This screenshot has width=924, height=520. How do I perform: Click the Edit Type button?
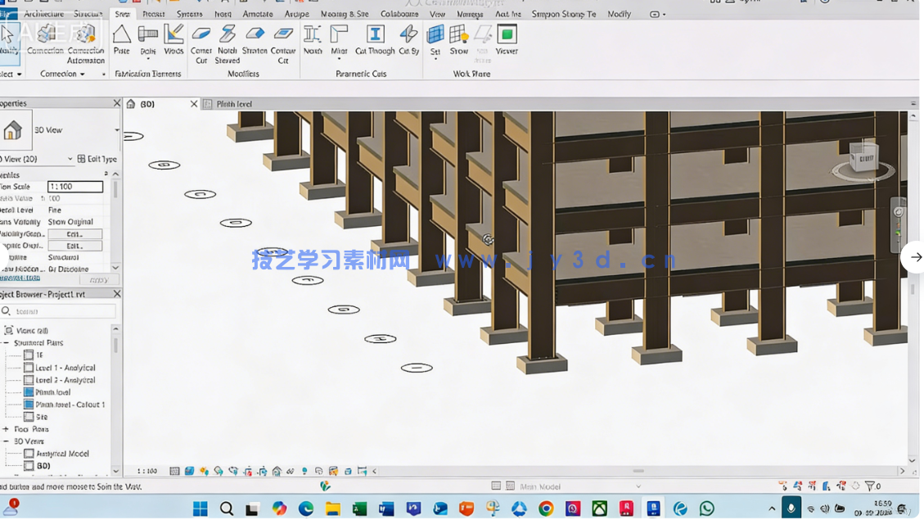coord(97,159)
